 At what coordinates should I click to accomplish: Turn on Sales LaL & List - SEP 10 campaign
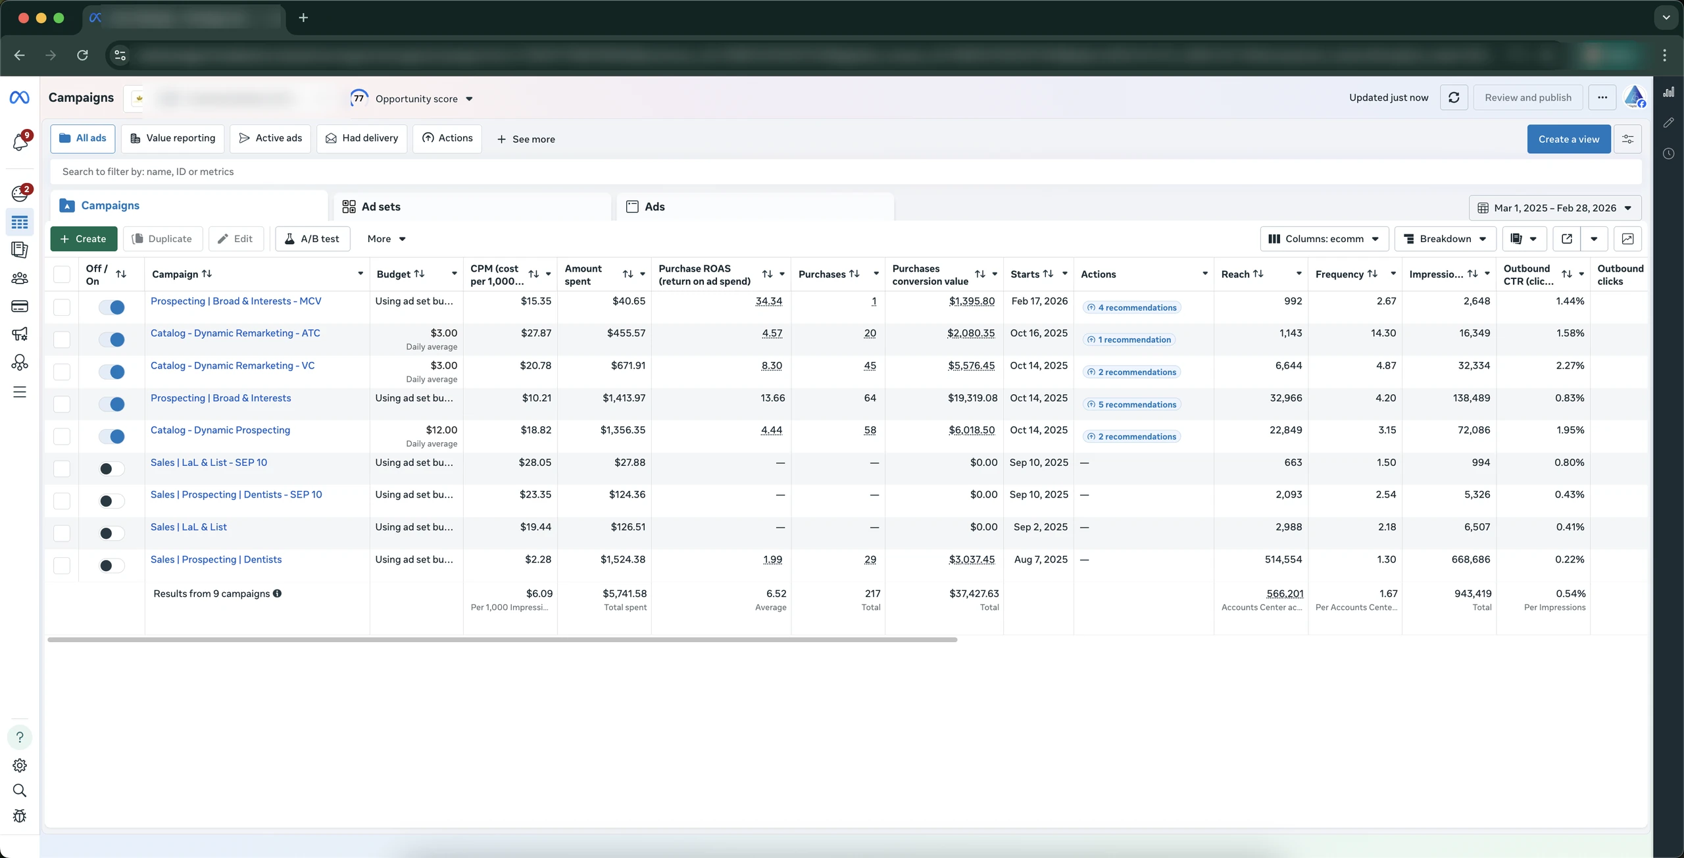tap(112, 468)
